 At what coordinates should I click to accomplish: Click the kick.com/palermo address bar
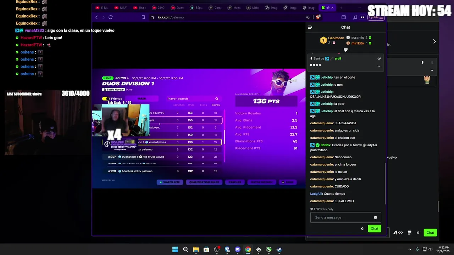pos(227,17)
